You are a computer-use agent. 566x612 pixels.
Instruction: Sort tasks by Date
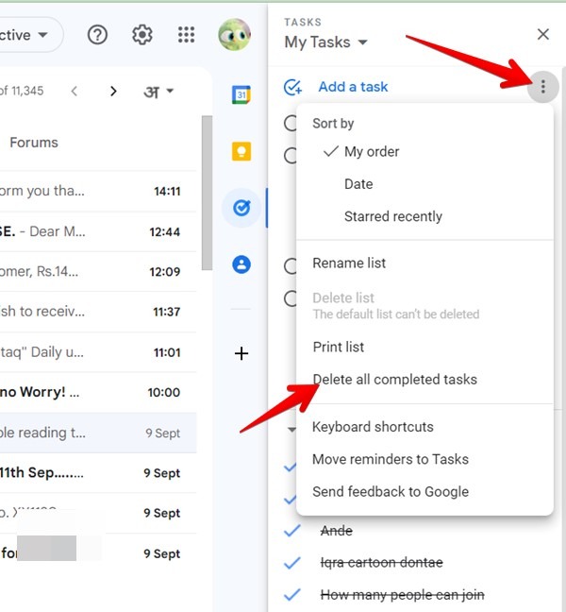point(424,184)
